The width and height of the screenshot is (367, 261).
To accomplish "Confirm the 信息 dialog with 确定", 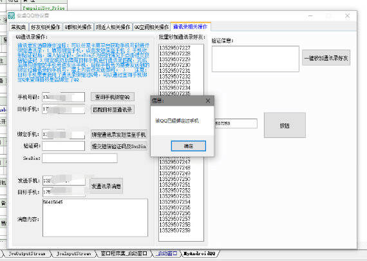I will click(x=189, y=146).
